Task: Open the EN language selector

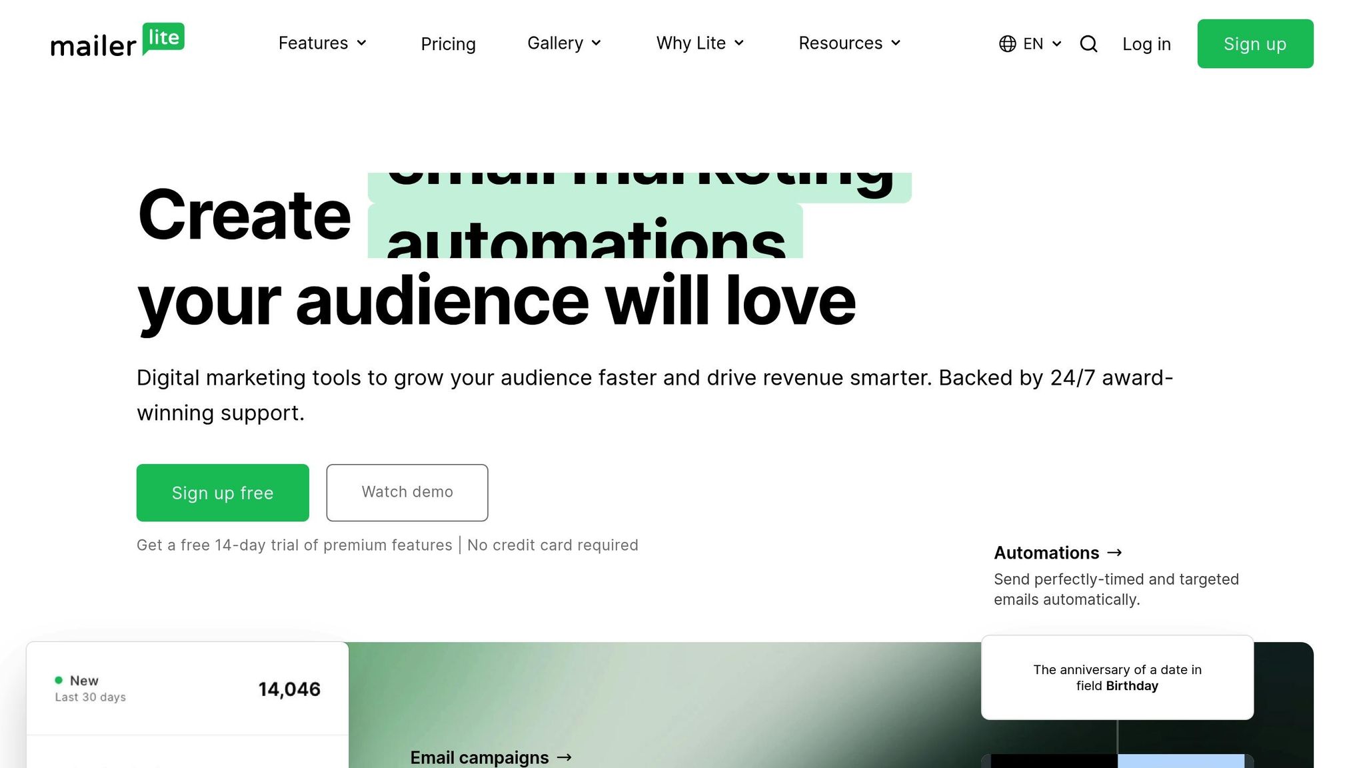Action: pyautogui.click(x=1030, y=44)
